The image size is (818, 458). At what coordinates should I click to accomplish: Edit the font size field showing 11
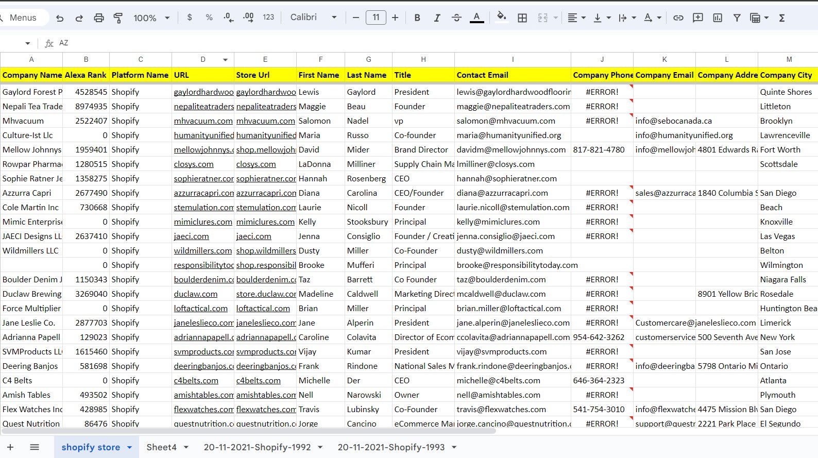(376, 18)
